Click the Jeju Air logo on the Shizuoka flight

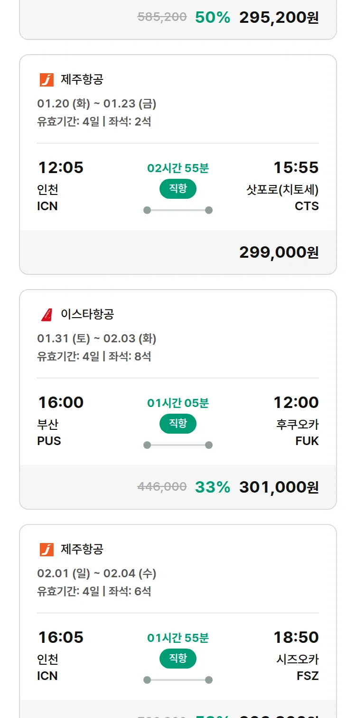click(x=47, y=549)
